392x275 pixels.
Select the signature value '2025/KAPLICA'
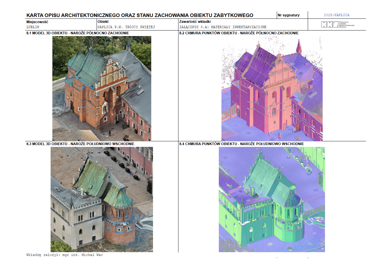tap(336, 15)
